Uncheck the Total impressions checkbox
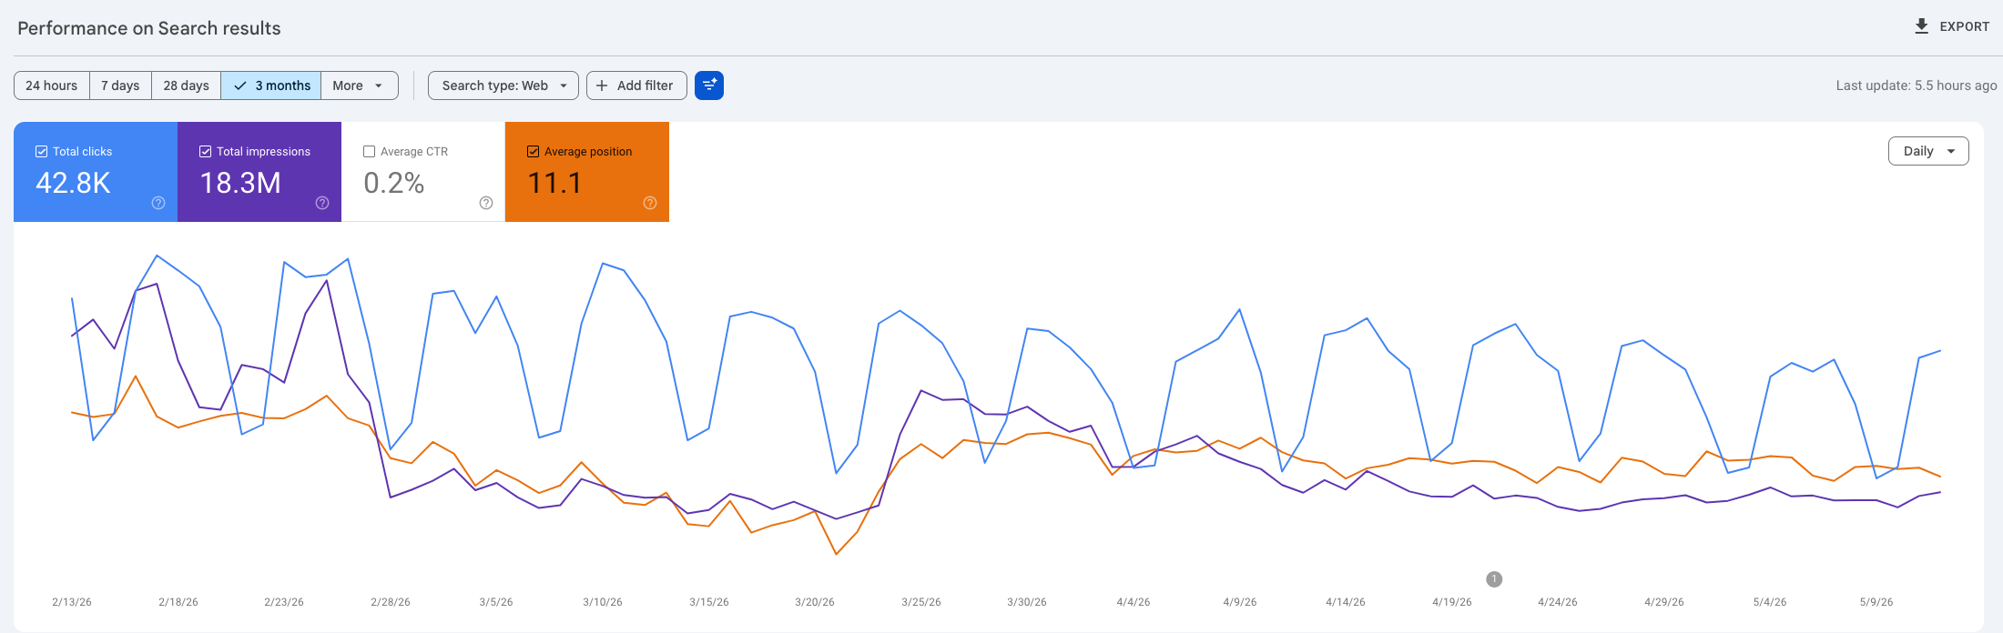 [205, 152]
